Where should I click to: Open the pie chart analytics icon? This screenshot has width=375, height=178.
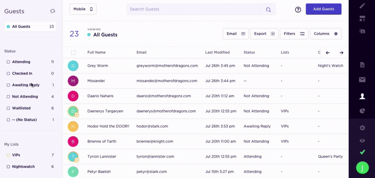pyautogui.click(x=362, y=111)
